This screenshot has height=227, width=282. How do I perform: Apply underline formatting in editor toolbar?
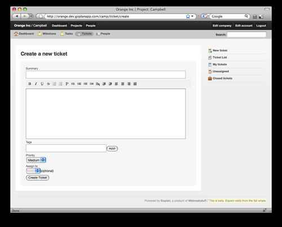[42, 84]
